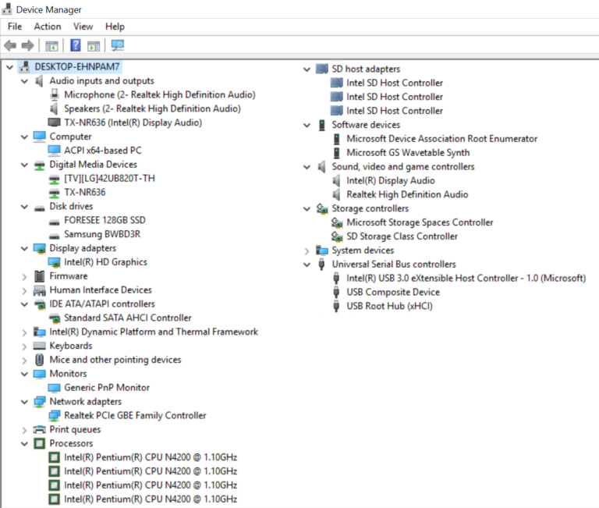This screenshot has width=599, height=508.
Task: Click the Digital Media Devices category icon
Action: (x=39, y=166)
